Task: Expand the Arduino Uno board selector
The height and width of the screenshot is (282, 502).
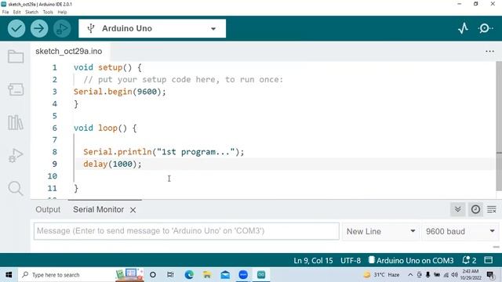Action: coord(152,28)
